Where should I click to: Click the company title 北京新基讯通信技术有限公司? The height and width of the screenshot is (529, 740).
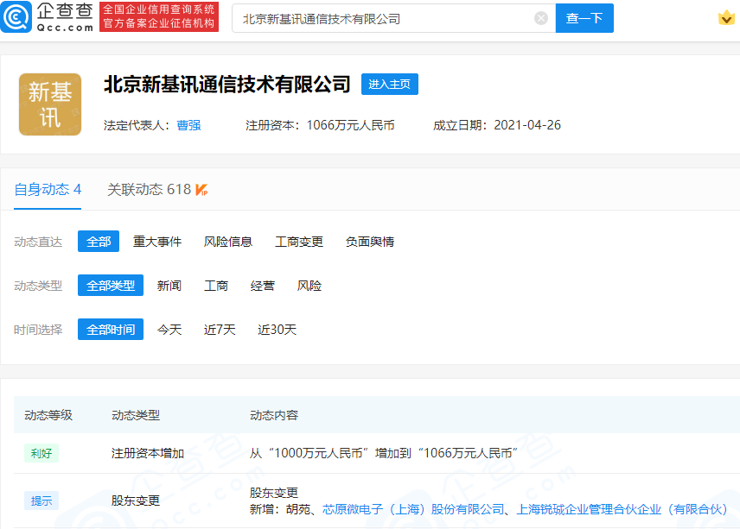click(227, 85)
